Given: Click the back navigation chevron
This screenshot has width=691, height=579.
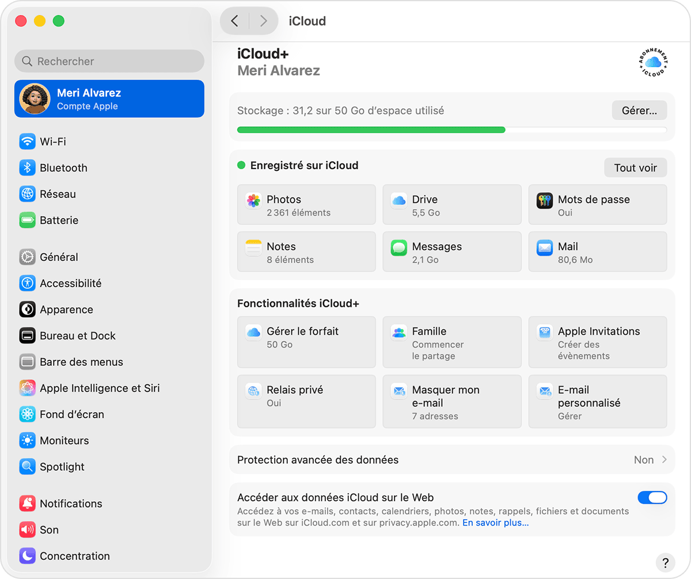Looking at the screenshot, I should pyautogui.click(x=235, y=20).
